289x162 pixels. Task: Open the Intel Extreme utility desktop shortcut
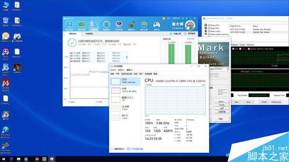pos(6,70)
